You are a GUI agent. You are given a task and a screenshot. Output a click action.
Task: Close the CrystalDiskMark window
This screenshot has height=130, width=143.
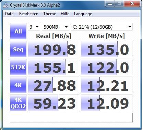point(132,4)
